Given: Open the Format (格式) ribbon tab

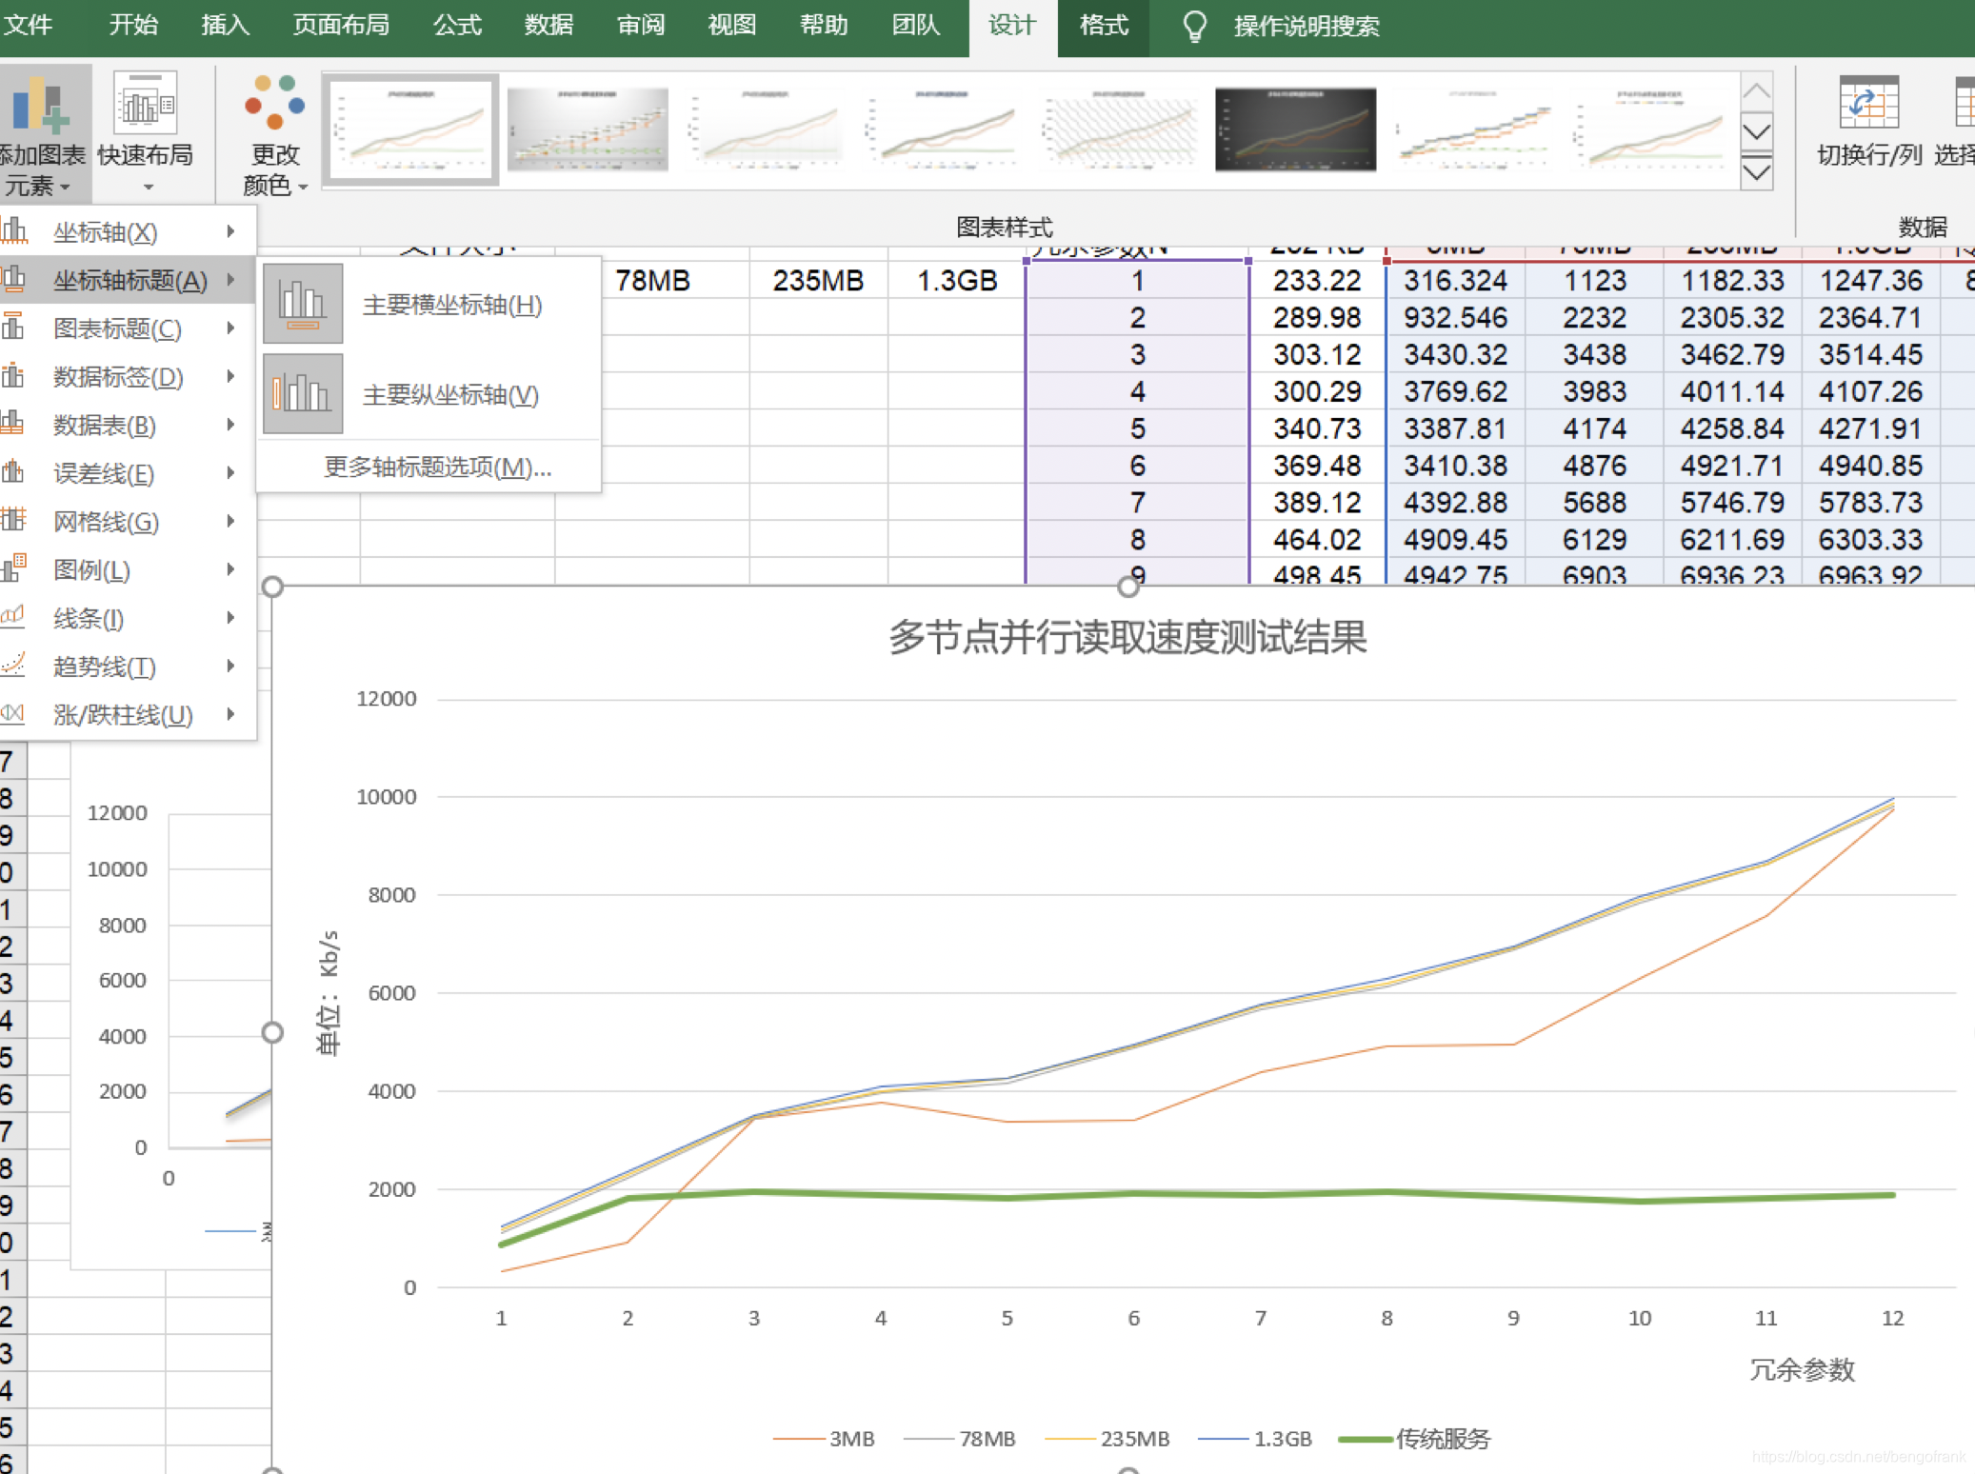Looking at the screenshot, I should pos(1103,27).
